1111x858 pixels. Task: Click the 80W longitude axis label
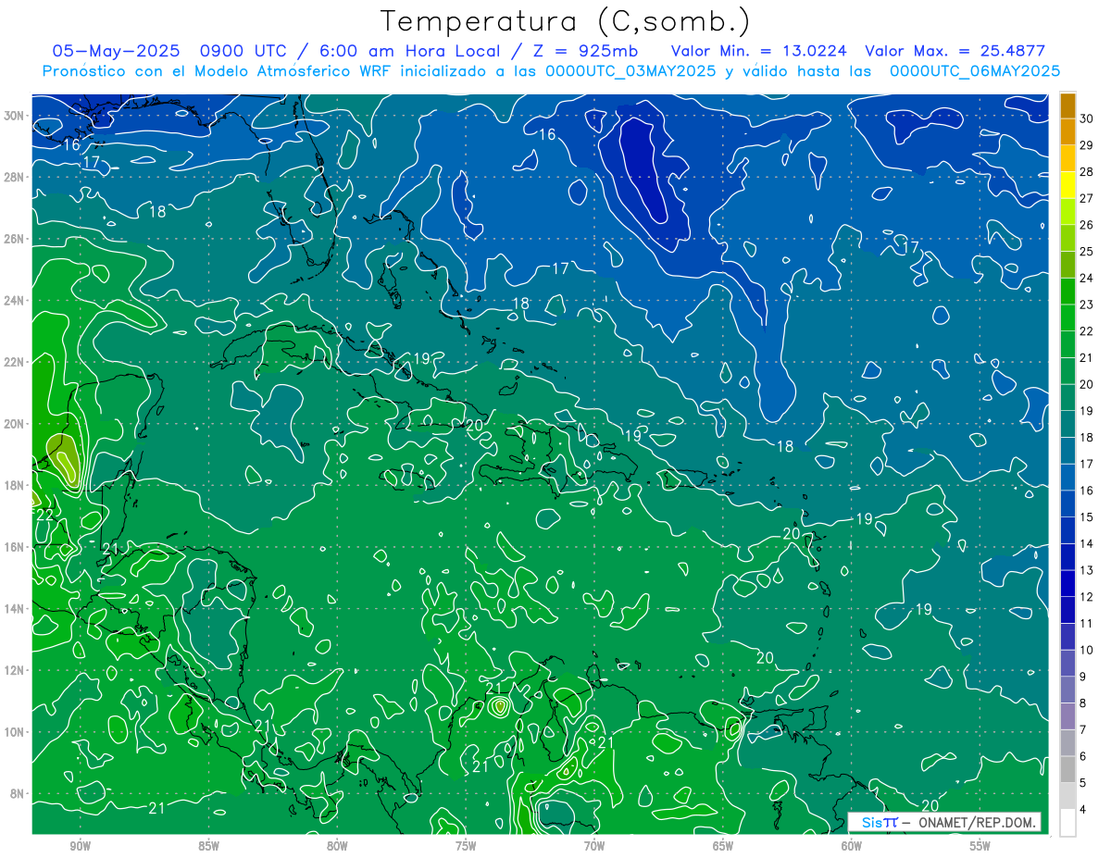337,847
